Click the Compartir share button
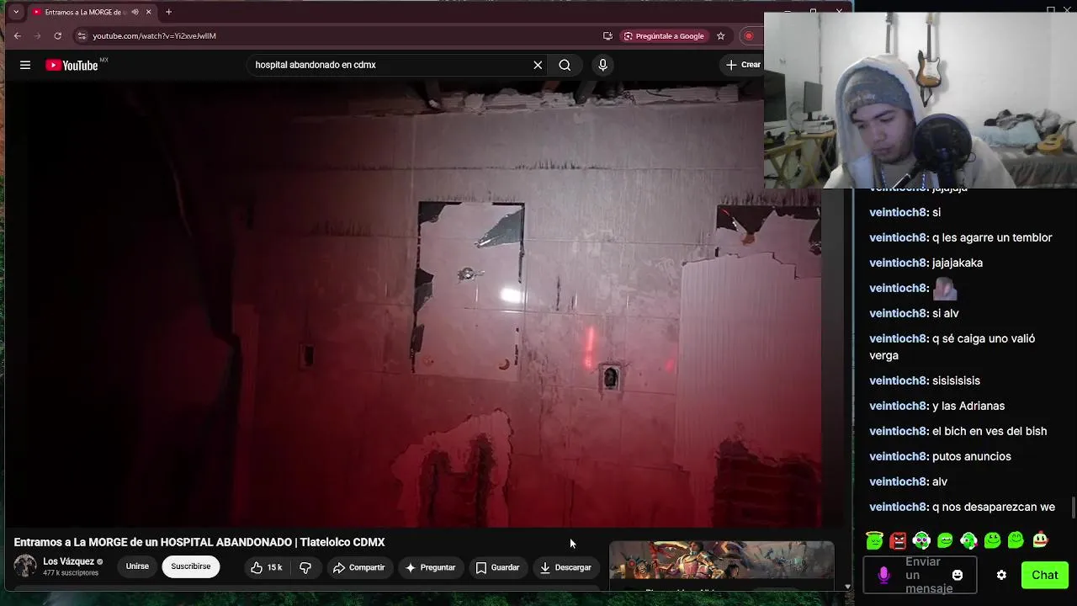1077x606 pixels. pyautogui.click(x=358, y=567)
